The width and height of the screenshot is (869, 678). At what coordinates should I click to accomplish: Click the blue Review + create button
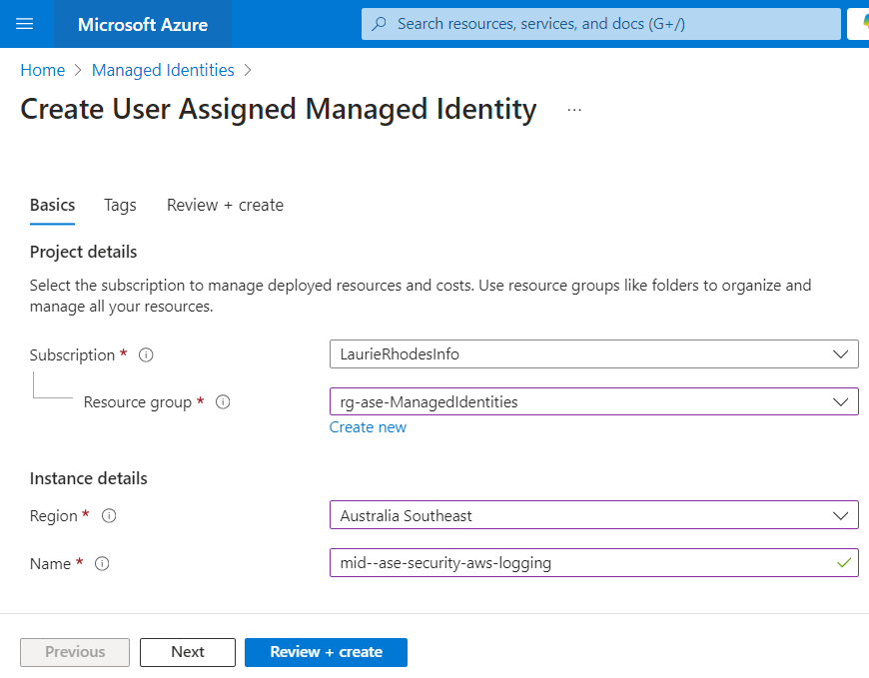click(326, 652)
